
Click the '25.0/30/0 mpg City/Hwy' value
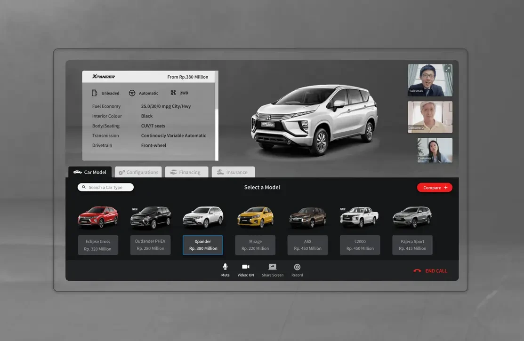pos(166,106)
